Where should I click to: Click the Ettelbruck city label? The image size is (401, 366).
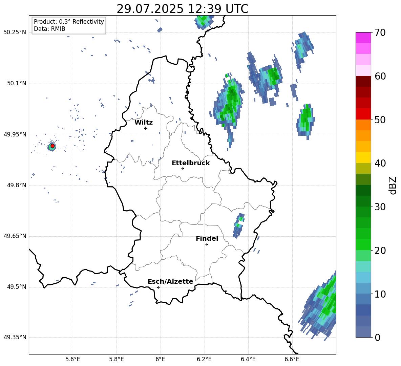(191, 163)
